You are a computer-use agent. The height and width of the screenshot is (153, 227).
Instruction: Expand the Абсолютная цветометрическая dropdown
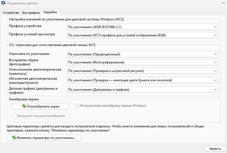[142, 80]
